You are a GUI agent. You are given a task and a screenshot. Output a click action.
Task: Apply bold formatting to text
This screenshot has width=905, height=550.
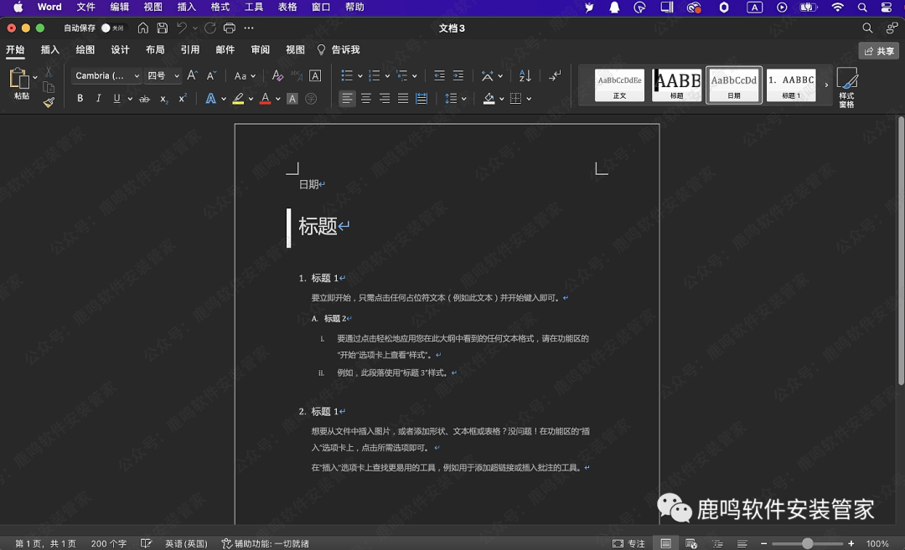[80, 98]
